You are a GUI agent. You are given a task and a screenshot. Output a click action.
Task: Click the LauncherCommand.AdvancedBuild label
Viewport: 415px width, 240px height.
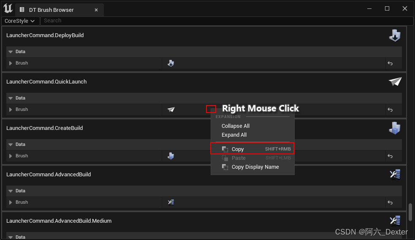(49, 175)
